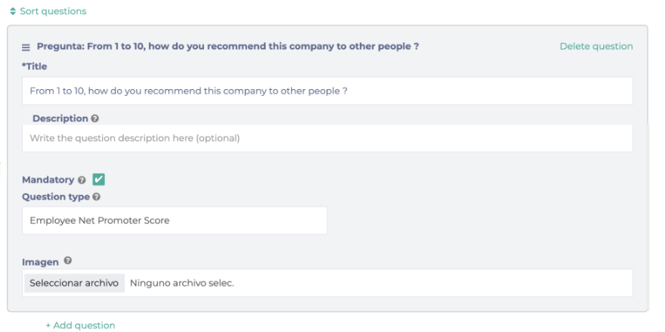Delete question using the green link
Image resolution: width=665 pixels, height=332 pixels.
click(x=595, y=47)
